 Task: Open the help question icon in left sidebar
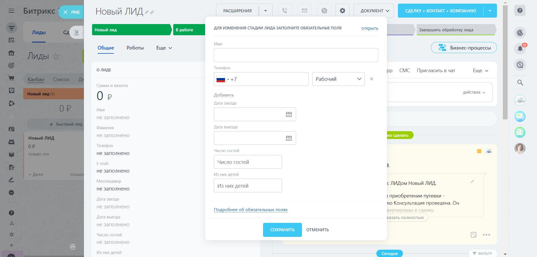[x=11, y=213]
